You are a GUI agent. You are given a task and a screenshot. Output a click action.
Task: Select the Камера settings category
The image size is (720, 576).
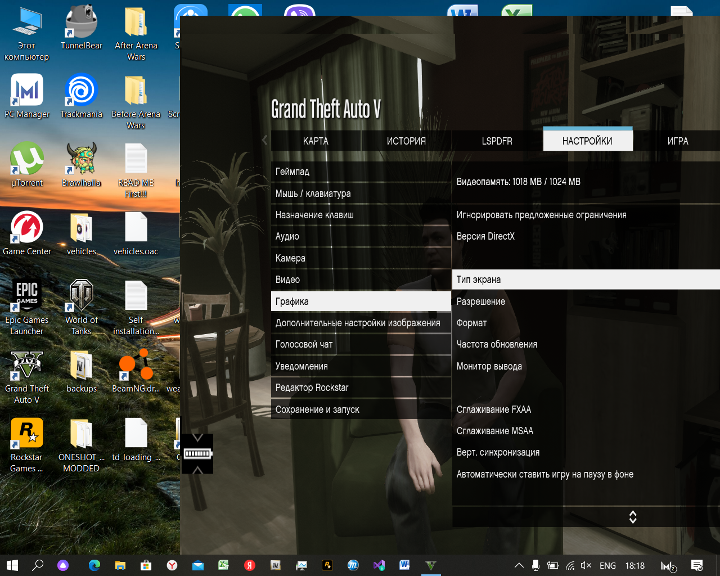(x=361, y=258)
